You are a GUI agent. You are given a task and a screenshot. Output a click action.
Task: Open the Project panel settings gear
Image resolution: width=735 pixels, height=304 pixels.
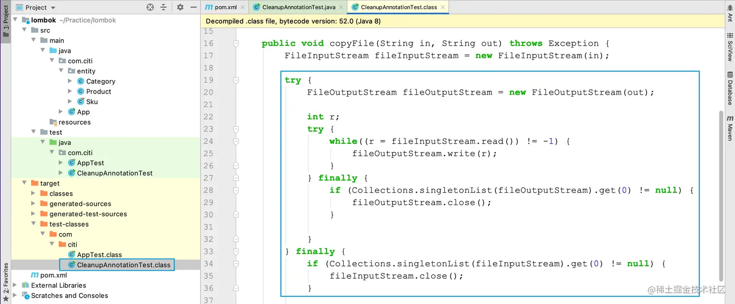[x=180, y=7]
